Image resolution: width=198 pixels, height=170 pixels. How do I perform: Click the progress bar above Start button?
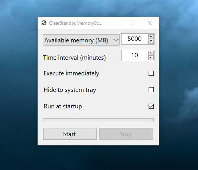point(98,120)
